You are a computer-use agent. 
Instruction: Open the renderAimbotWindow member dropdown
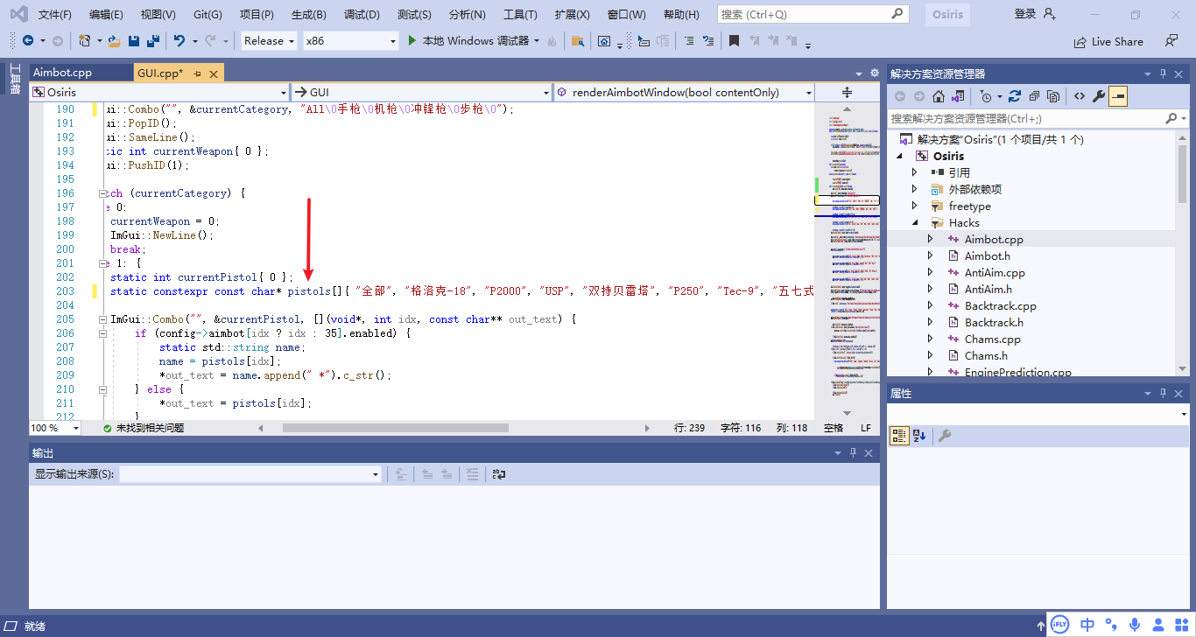[x=684, y=92]
